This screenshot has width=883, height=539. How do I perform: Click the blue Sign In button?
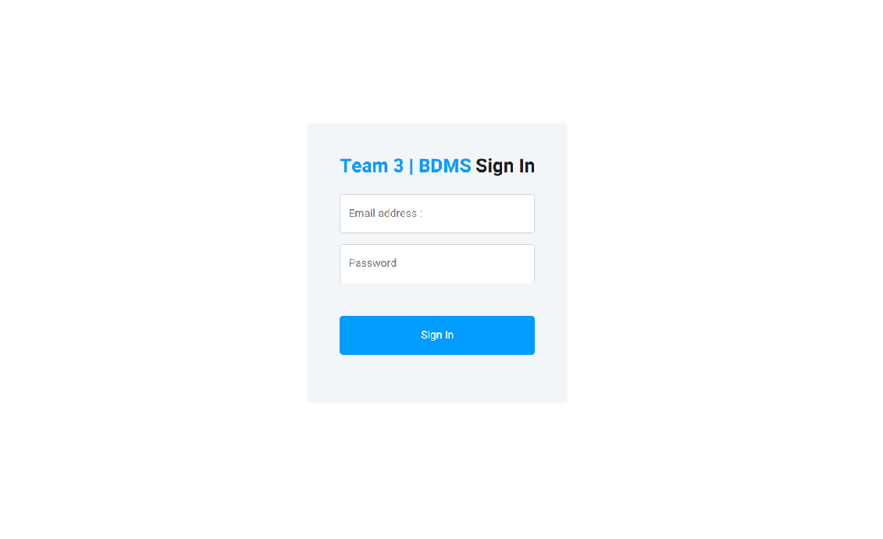click(436, 335)
